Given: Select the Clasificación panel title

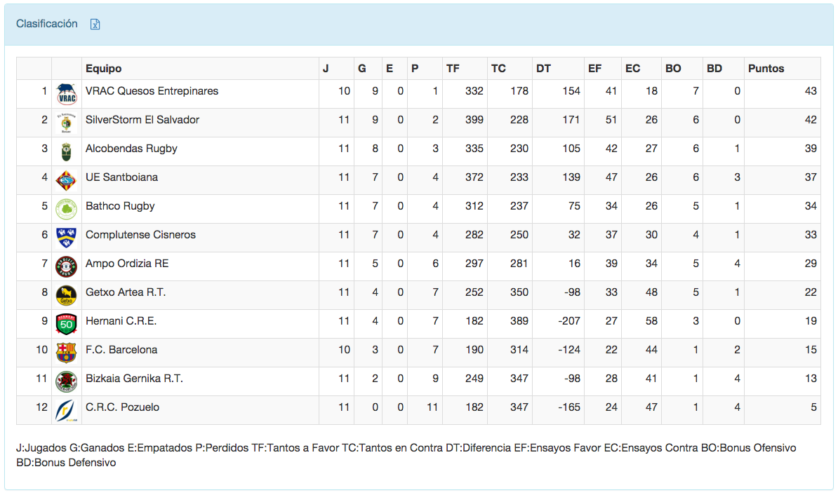Looking at the screenshot, I should click(47, 24).
